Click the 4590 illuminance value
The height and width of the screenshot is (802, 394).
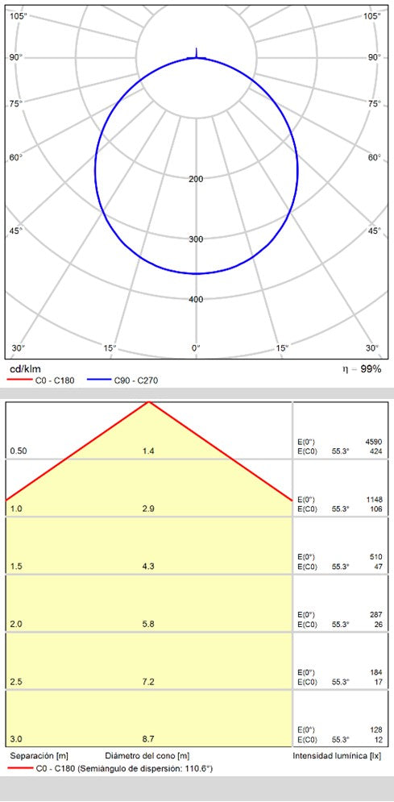(374, 442)
